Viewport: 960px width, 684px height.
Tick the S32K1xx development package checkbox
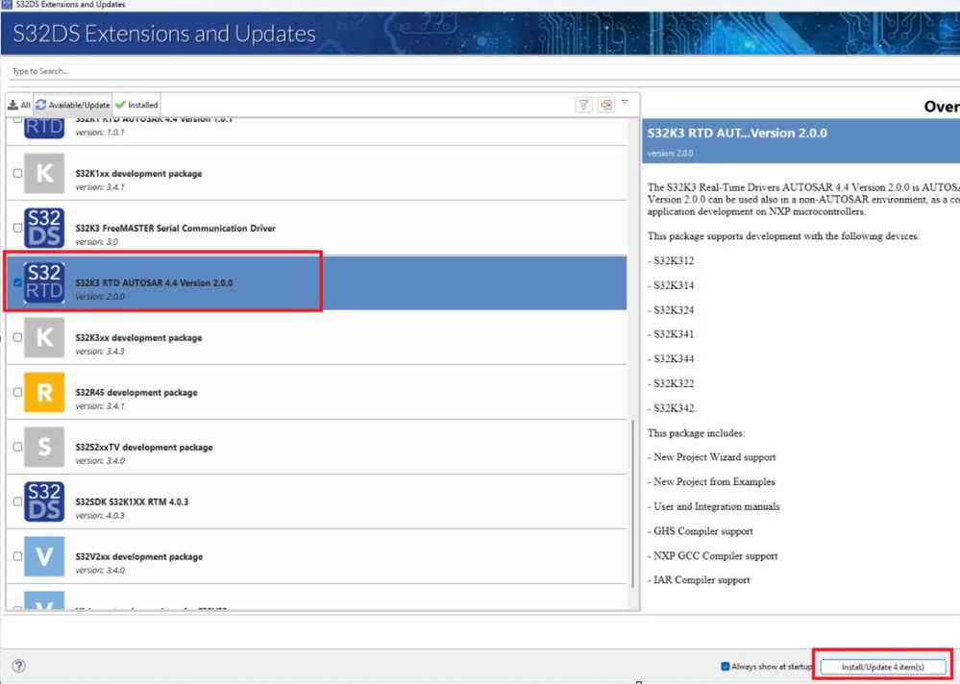[x=17, y=173]
